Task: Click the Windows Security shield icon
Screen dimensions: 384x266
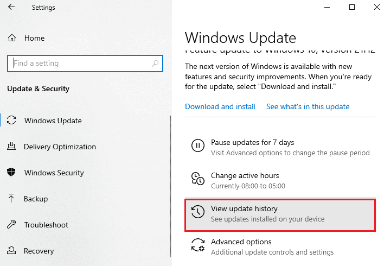Action: click(x=11, y=172)
